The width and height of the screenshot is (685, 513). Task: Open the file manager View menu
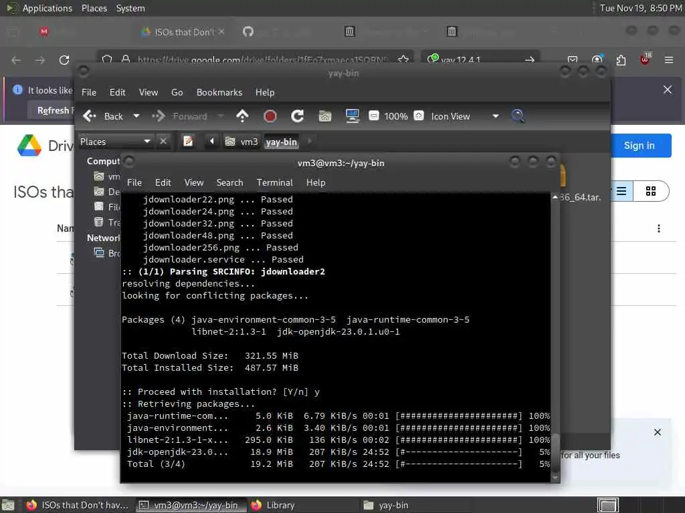point(149,92)
